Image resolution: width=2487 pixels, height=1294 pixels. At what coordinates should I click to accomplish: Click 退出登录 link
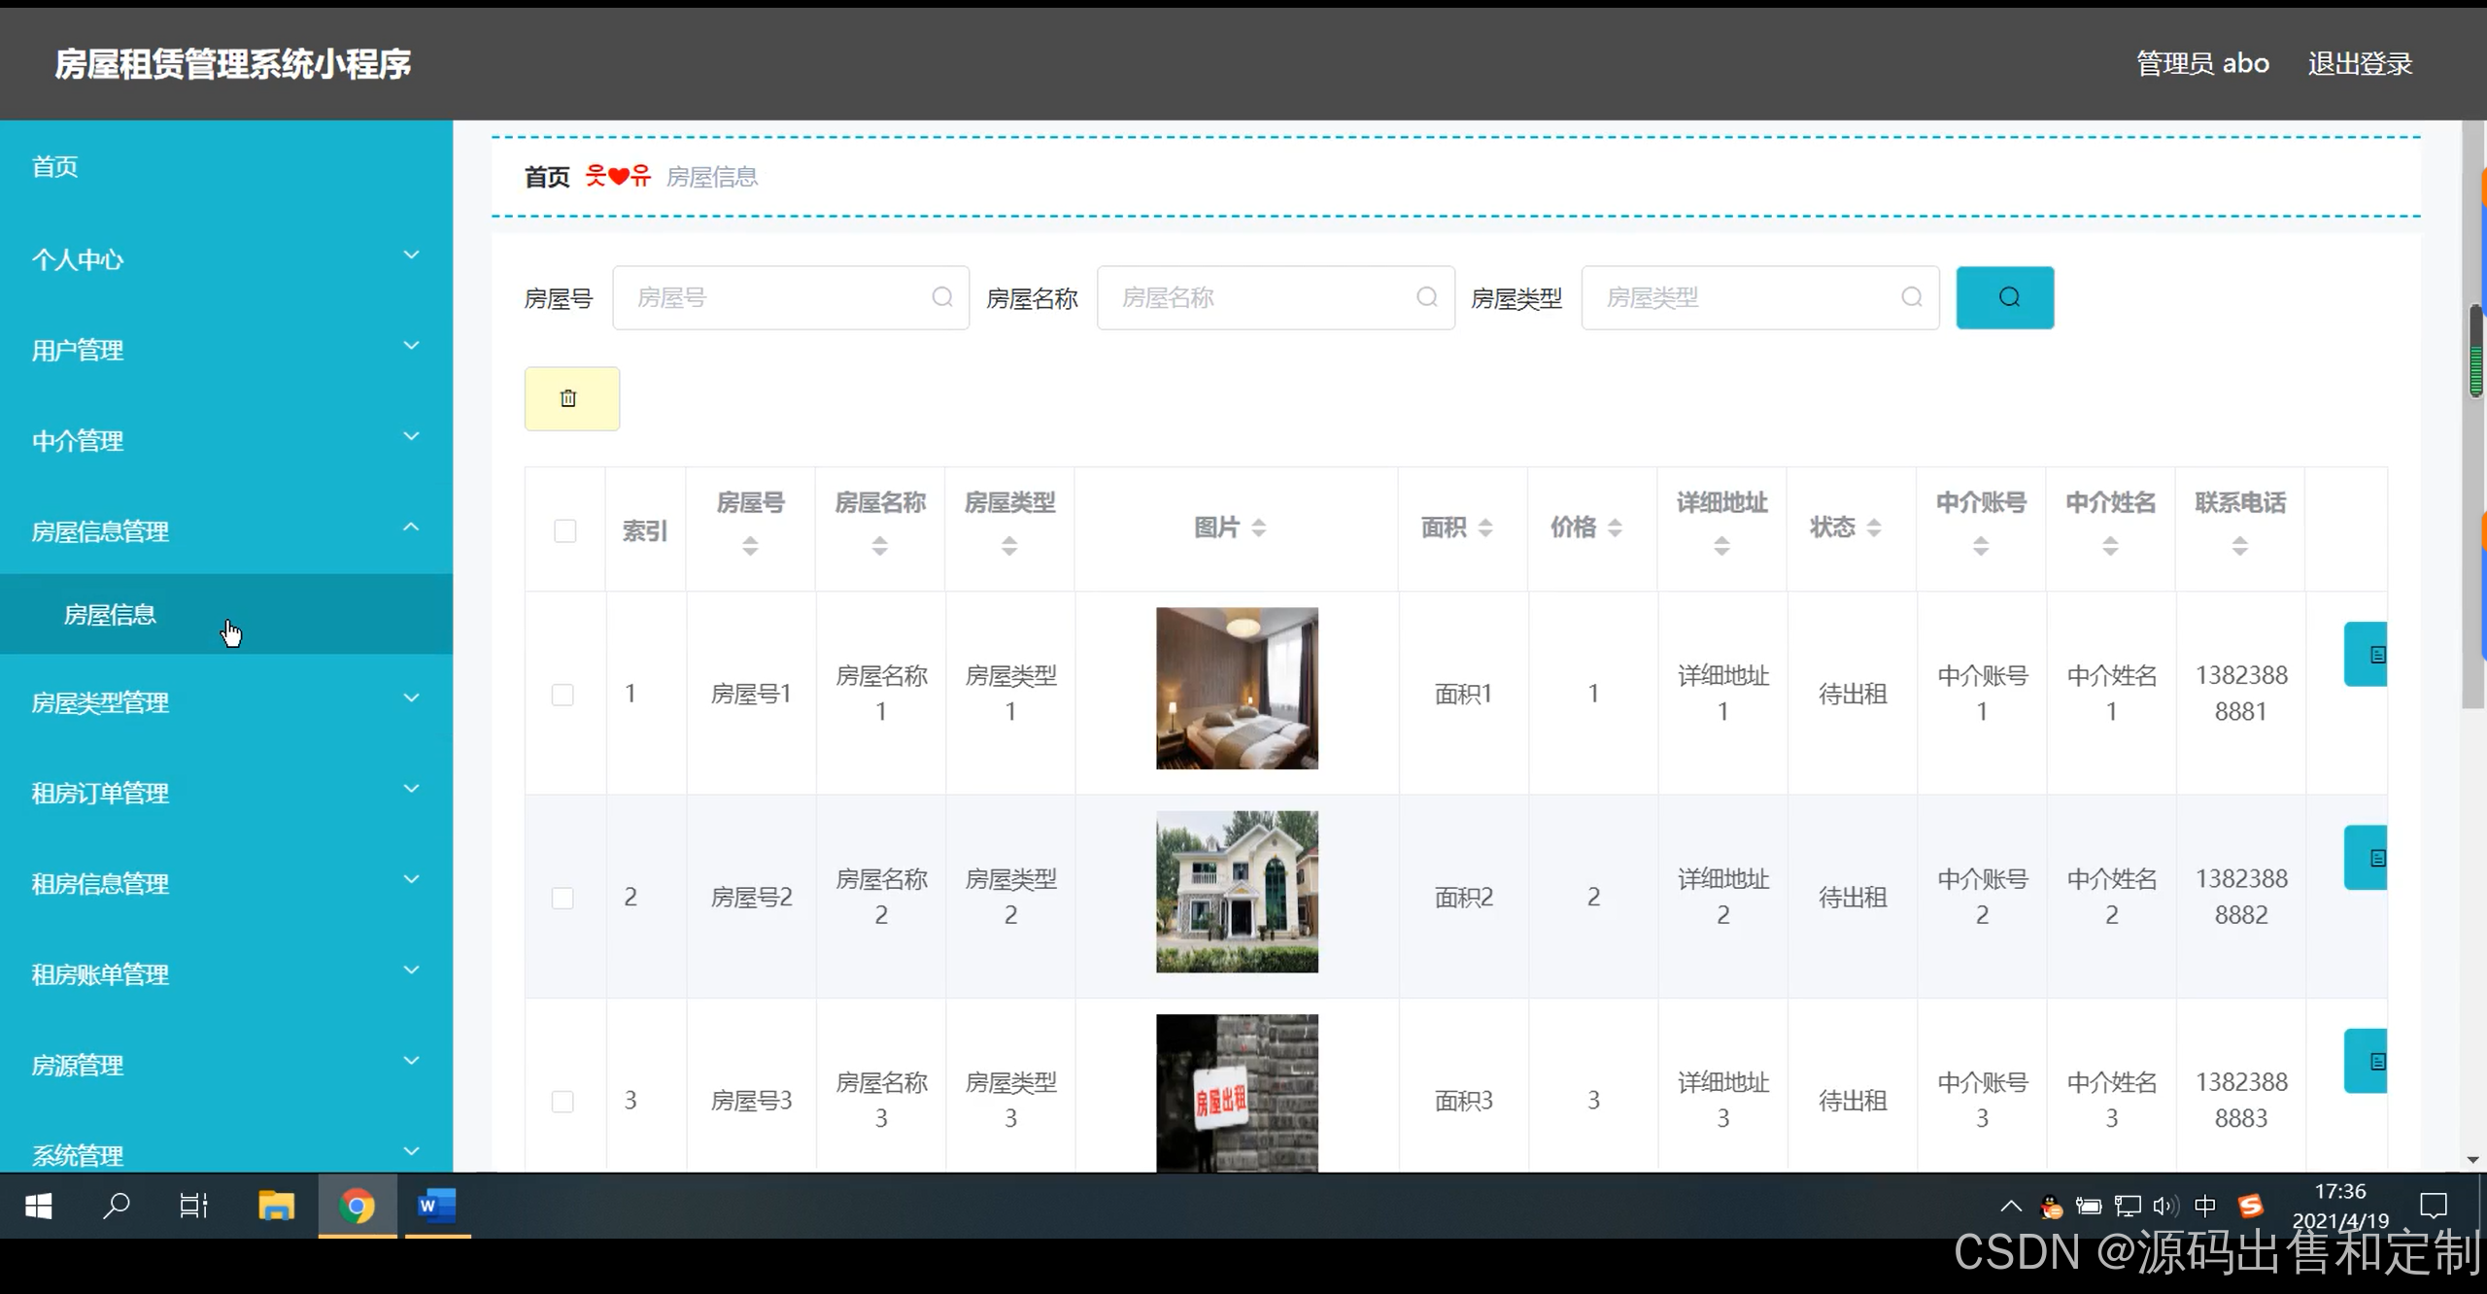pyautogui.click(x=2360, y=64)
